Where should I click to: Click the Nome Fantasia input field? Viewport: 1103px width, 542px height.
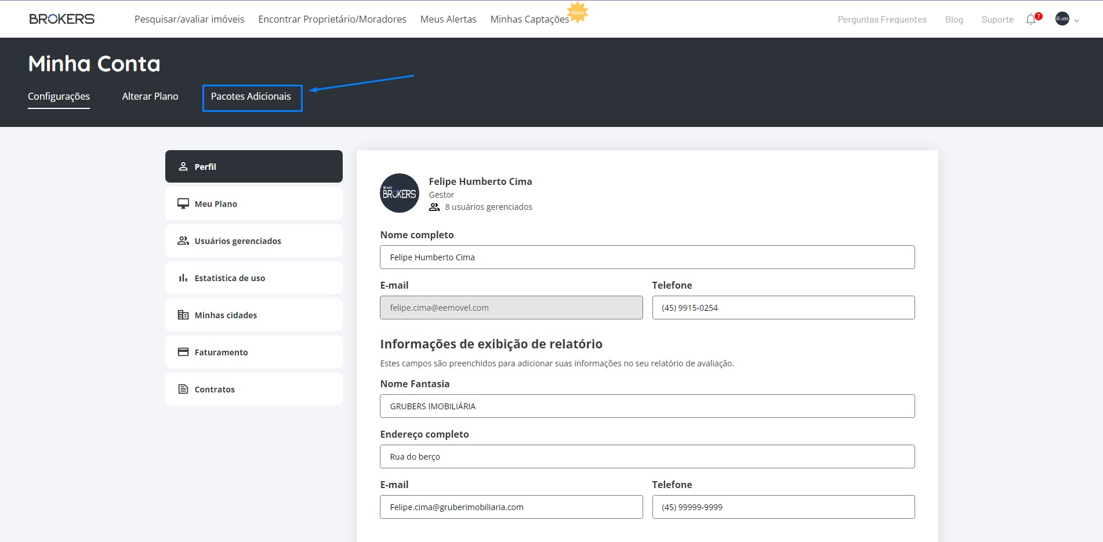pos(647,406)
